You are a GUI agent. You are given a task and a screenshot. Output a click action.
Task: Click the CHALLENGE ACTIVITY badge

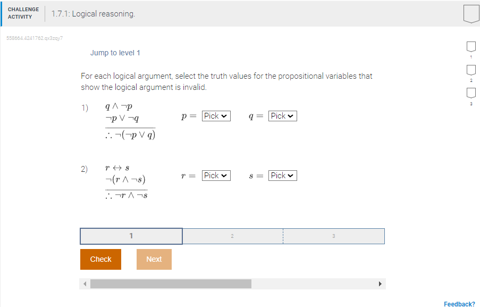click(x=23, y=12)
